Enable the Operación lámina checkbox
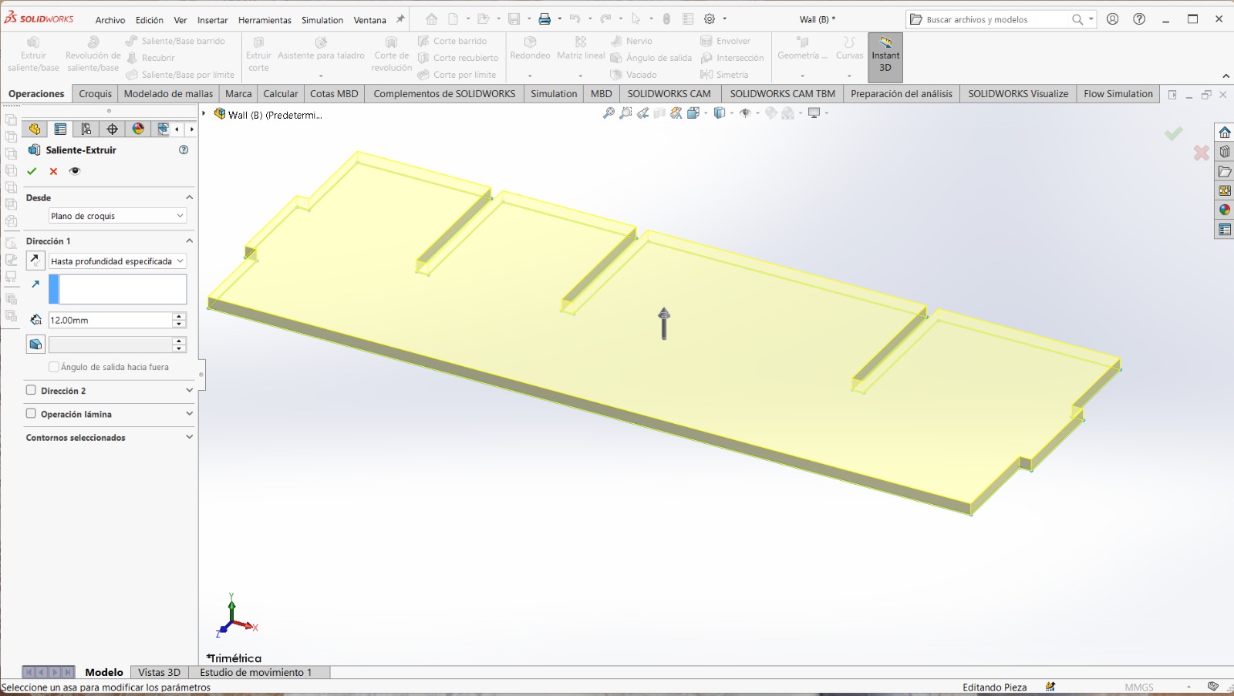This screenshot has width=1234, height=696. (x=31, y=413)
